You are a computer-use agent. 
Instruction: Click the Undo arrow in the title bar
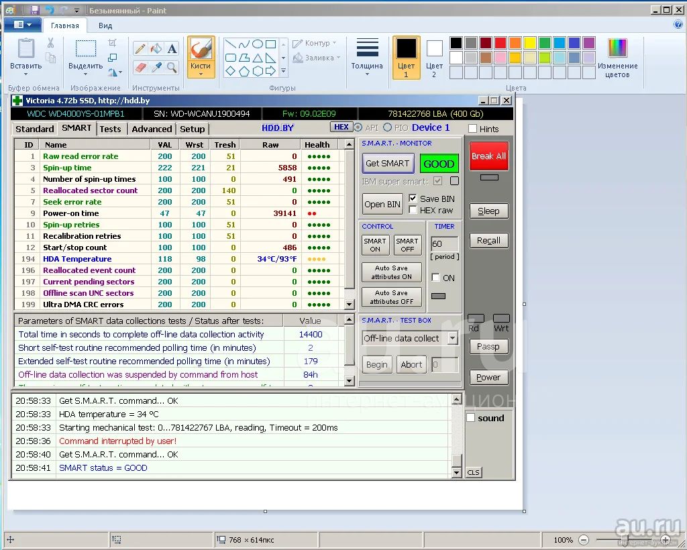[50, 10]
